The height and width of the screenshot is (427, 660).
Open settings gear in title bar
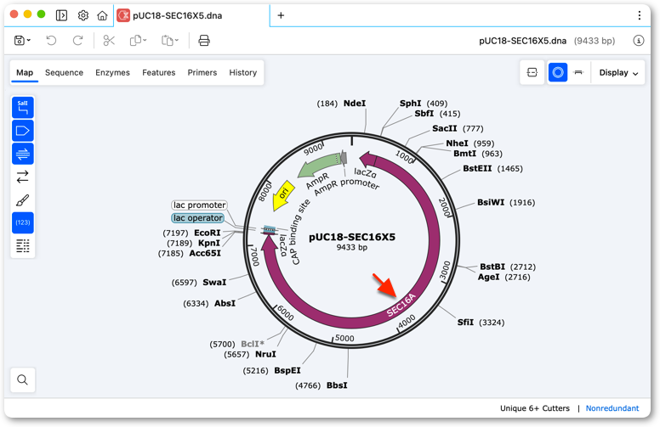point(82,15)
